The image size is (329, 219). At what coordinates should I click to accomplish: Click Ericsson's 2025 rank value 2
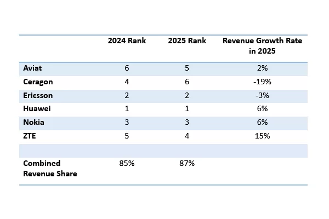point(187,96)
